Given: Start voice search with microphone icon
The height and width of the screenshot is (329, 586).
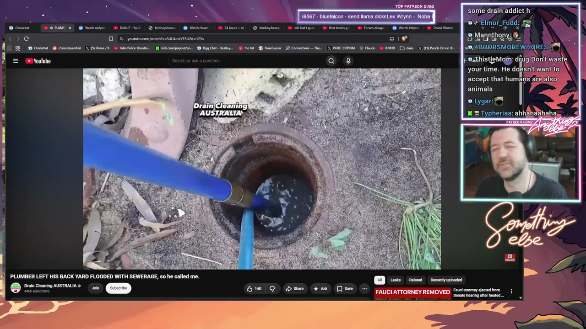Looking at the screenshot, I should (x=348, y=61).
